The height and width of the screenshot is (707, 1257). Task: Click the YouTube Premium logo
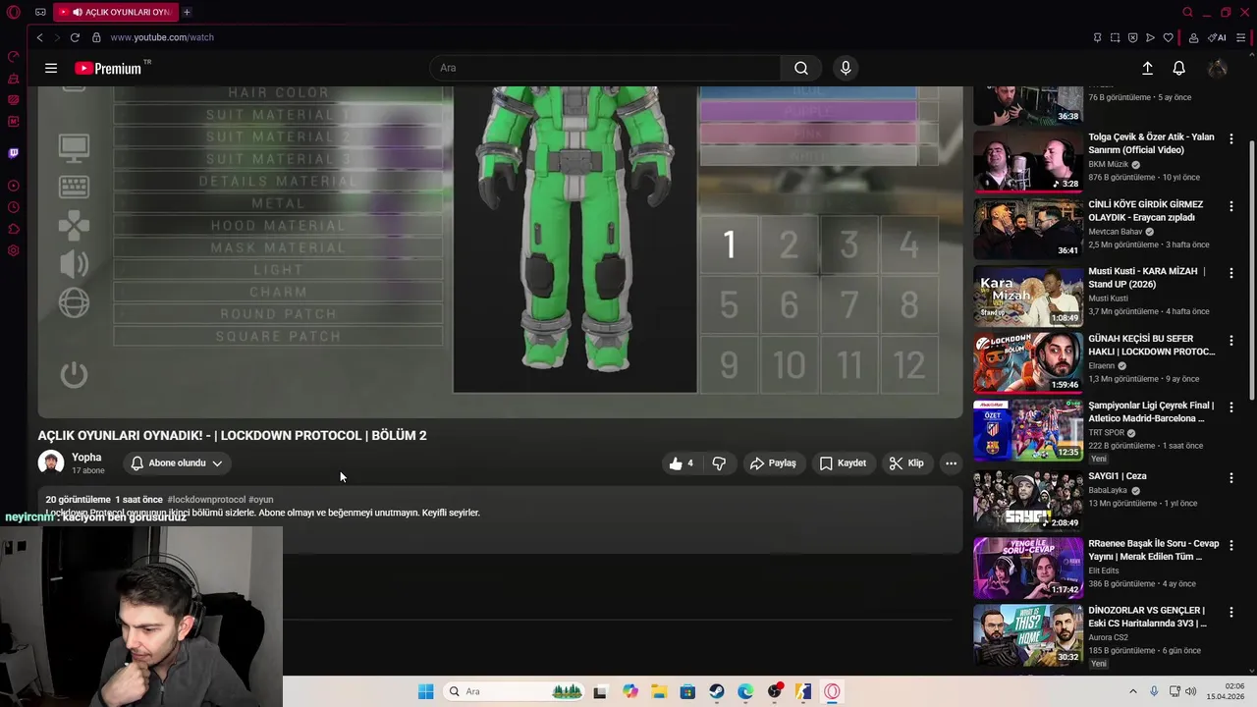[108, 68]
